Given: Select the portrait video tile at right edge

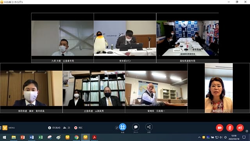Looking at the screenshot, I should (x=219, y=88).
